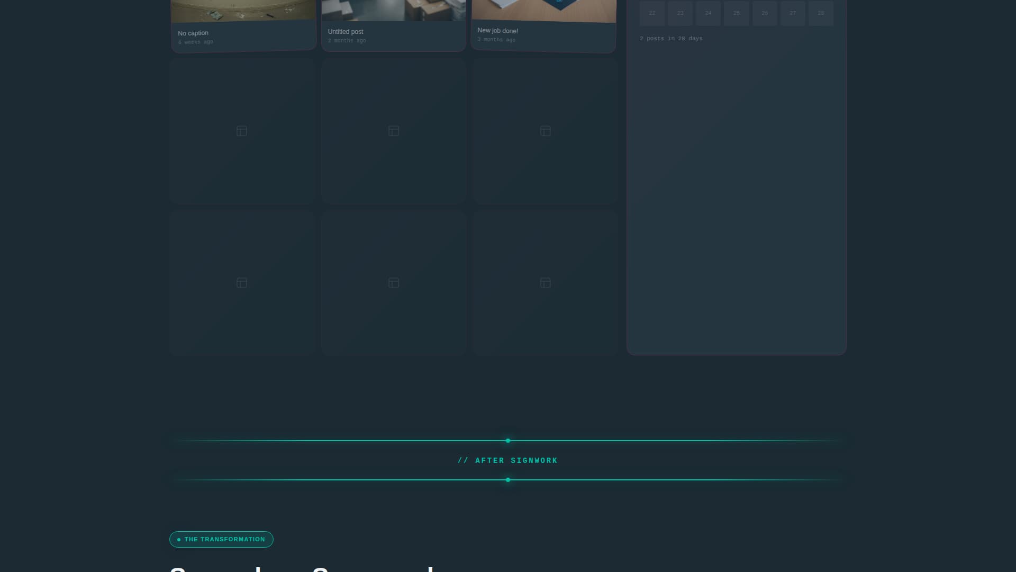Click '2 posts in 28 days' text
This screenshot has width=1016, height=572.
[x=671, y=39]
